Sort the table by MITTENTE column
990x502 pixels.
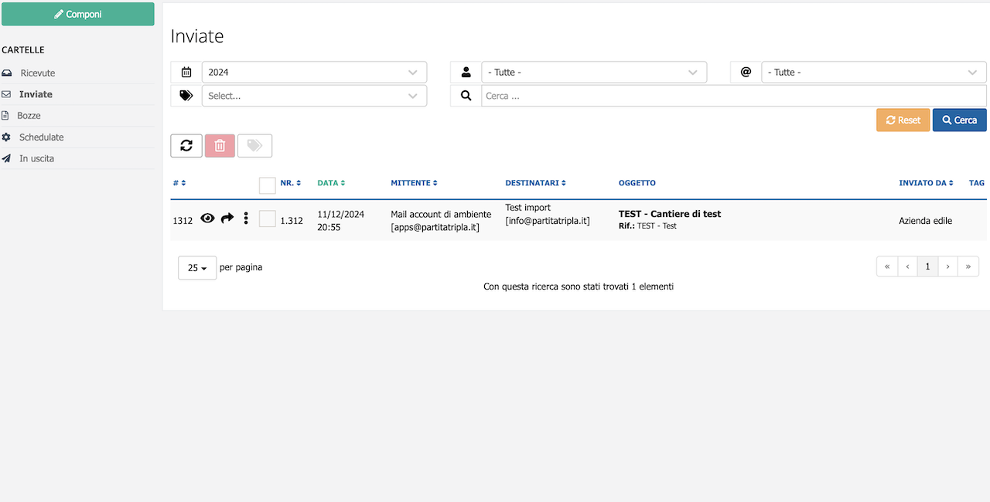(414, 183)
